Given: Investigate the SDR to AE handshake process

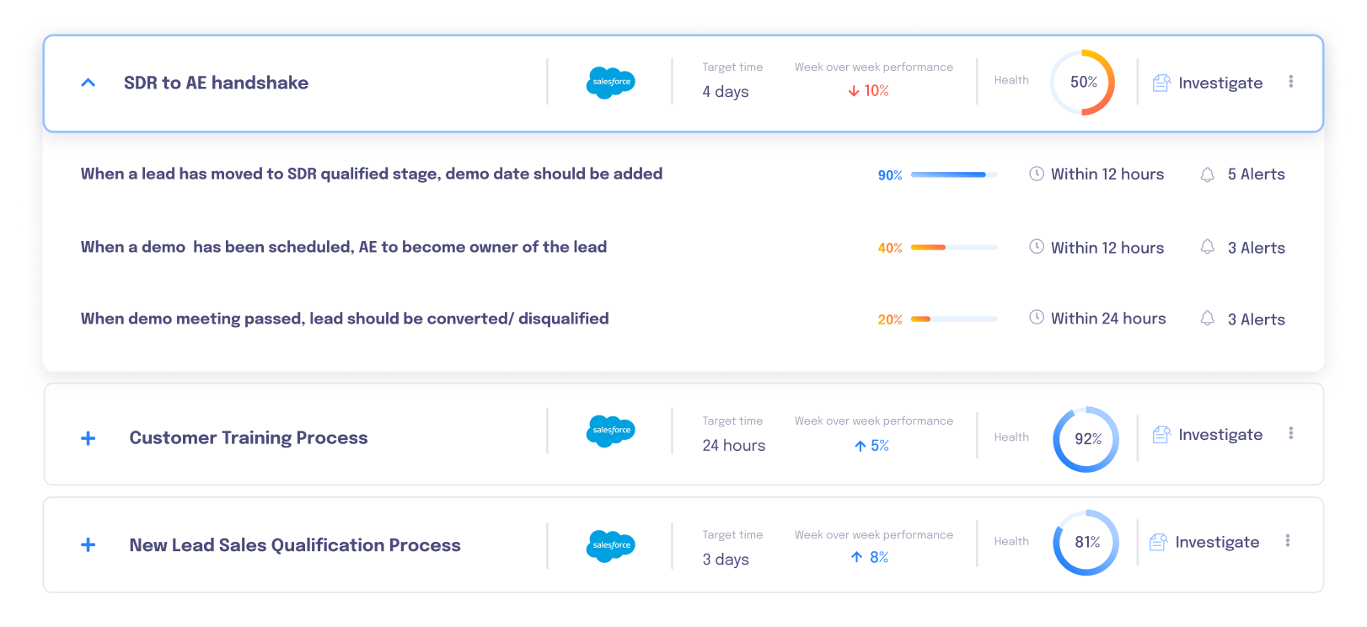Looking at the screenshot, I should pos(1209,83).
